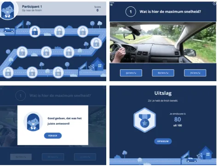Screen dimensions: 218x166
Task: Select locked level 8 on the road map
Action: point(8,72)
